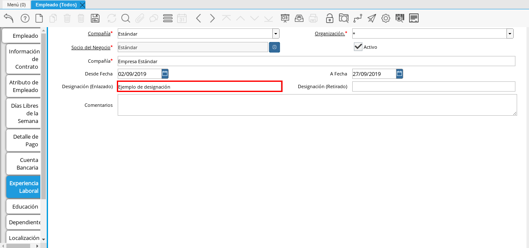Open the A Fecha calendar picker
Viewport: 529px width, 248px height.
[x=400, y=74]
